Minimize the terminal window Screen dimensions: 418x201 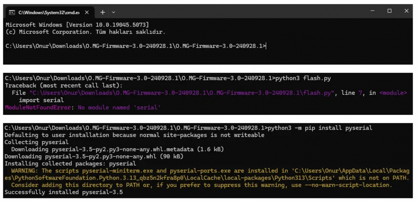[x=372, y=11]
